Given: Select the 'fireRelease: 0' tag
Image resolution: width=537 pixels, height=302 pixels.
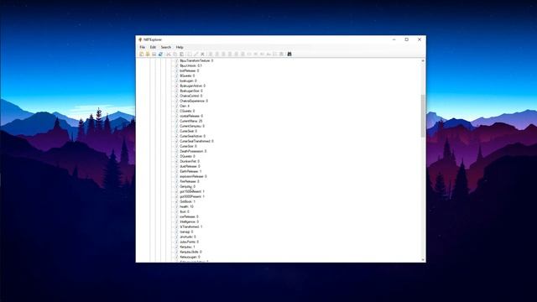Looking at the screenshot, I should click(189, 181).
